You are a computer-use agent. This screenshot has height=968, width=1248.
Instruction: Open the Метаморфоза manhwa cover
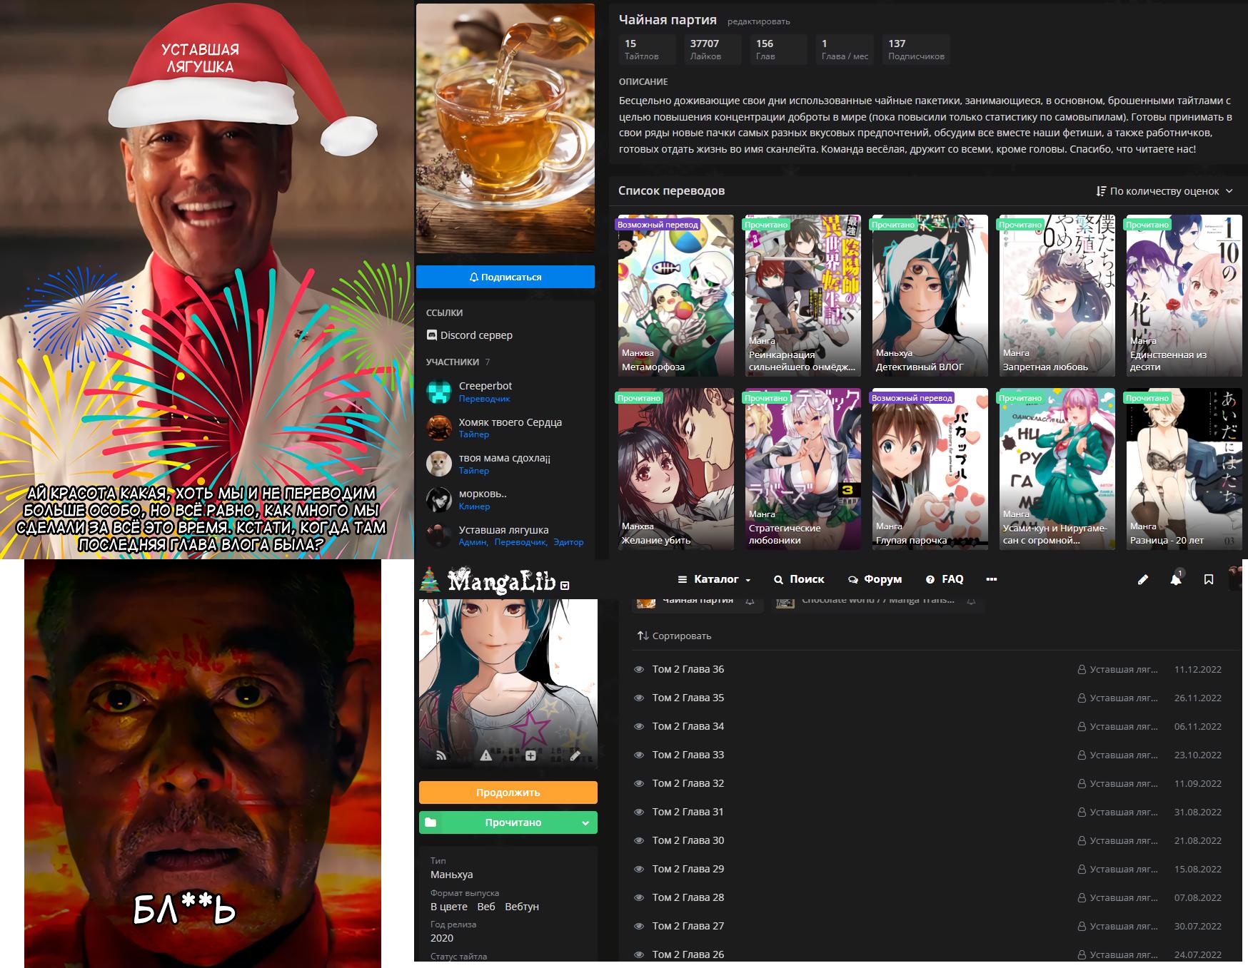coord(675,295)
